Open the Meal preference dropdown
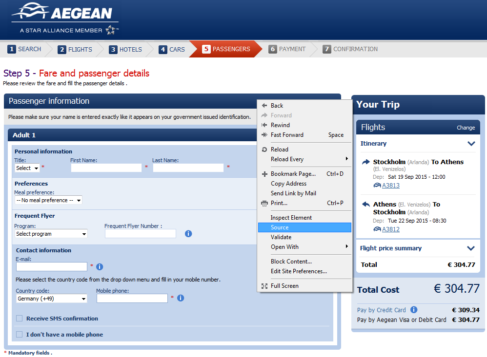This screenshot has height=357, width=487. coord(48,200)
